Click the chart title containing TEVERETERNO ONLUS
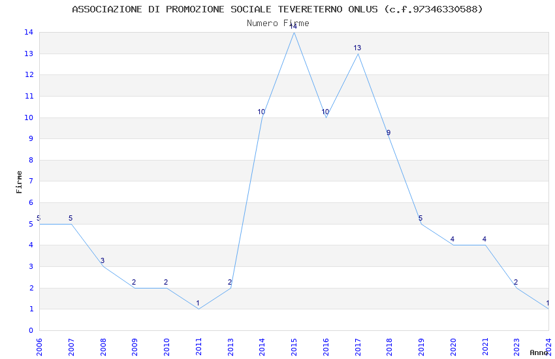 (x=277, y=9)
